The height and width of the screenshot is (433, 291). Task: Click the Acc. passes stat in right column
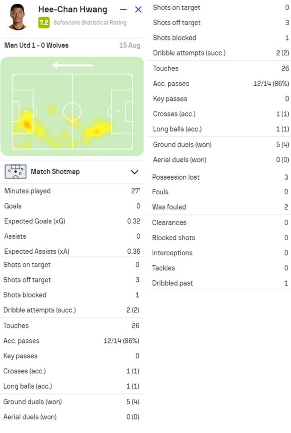(221, 84)
